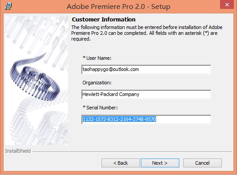This screenshot has width=237, height=175.
Task: Focus the User Name input field
Action: [x=146, y=69]
